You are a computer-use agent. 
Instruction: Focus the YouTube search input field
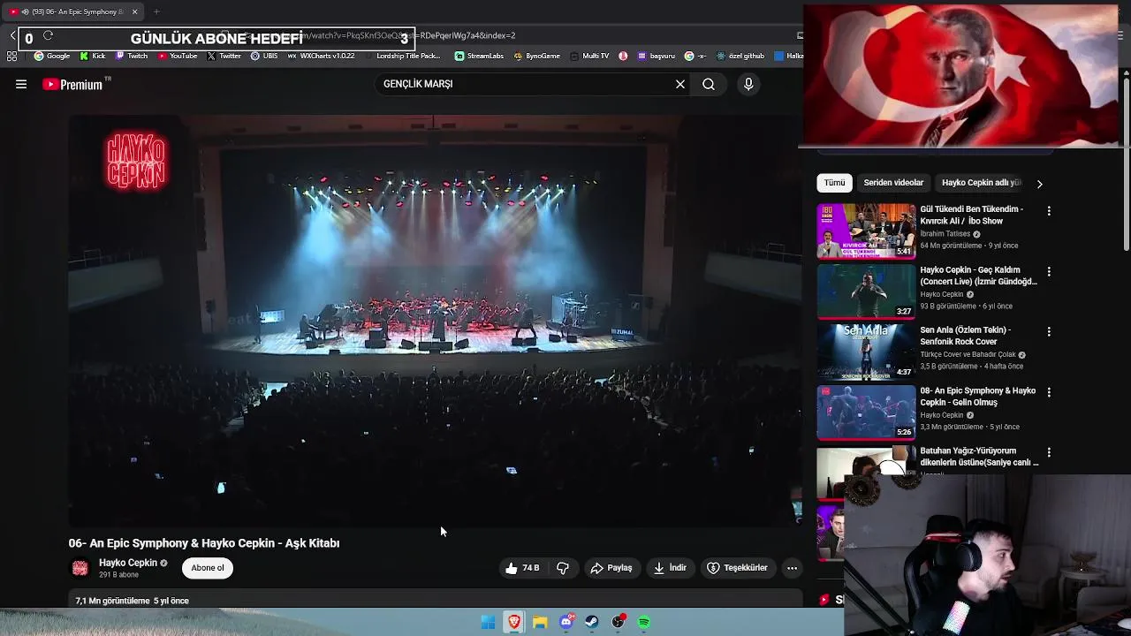pos(526,84)
